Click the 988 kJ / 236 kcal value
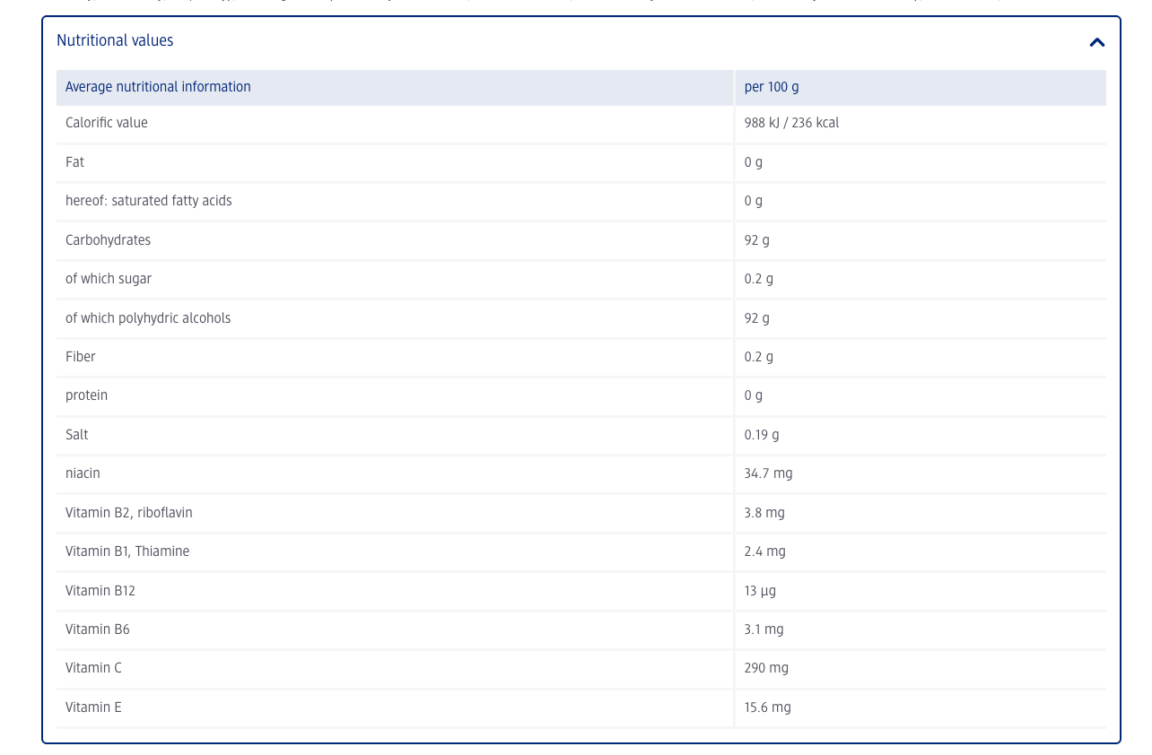 click(791, 123)
